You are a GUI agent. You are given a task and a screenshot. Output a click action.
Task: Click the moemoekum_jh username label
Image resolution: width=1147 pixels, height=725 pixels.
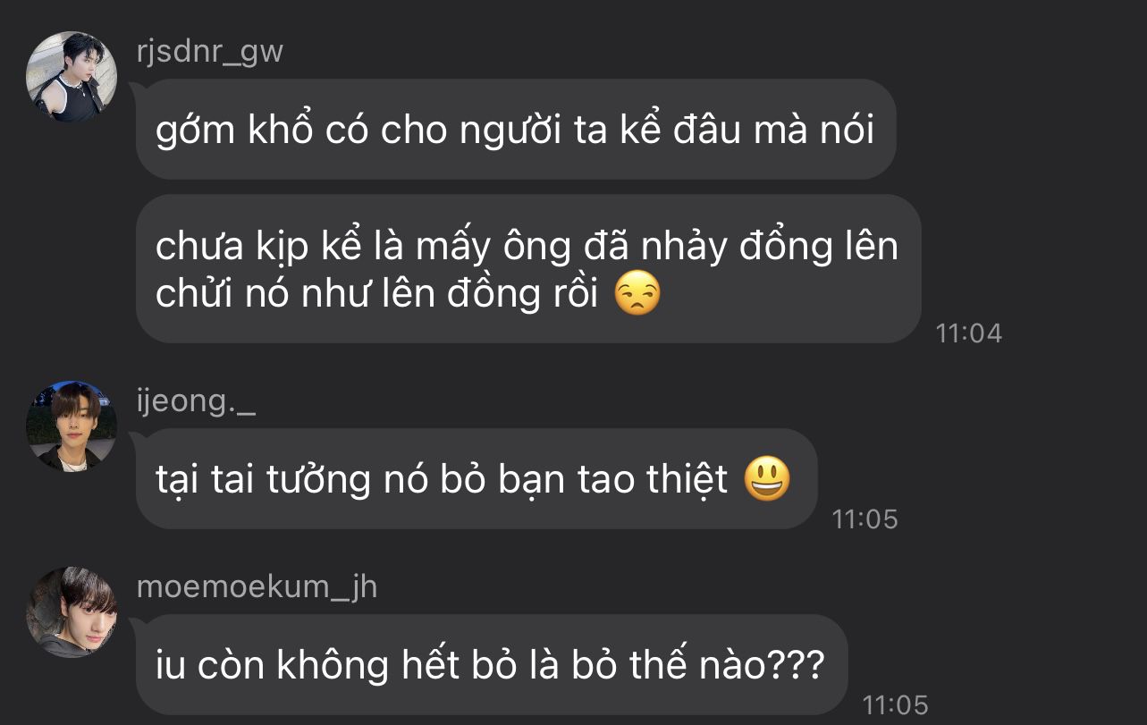(x=257, y=587)
